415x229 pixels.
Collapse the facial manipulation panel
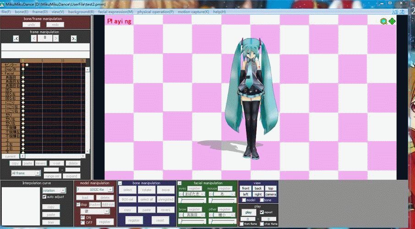180,183
